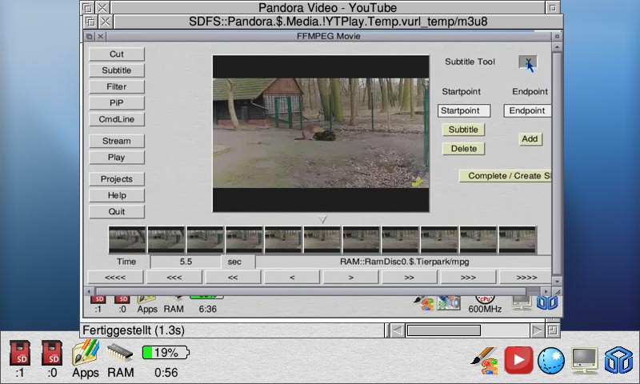Select the PiP button
This screenshot has height=384, width=640.
tap(116, 103)
